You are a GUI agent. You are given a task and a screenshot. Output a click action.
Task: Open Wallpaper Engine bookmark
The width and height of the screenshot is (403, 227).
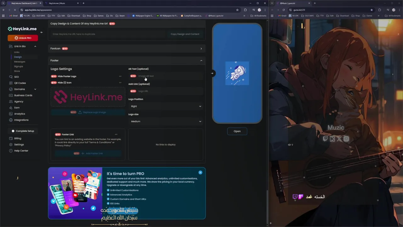tap(143, 15)
